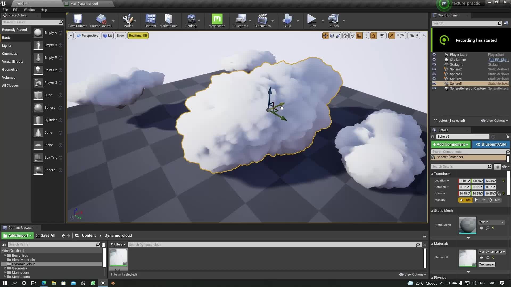Image resolution: width=511 pixels, height=287 pixels.
Task: Switch to the Mat_Dynamiccloud tab
Action: click(84, 3)
